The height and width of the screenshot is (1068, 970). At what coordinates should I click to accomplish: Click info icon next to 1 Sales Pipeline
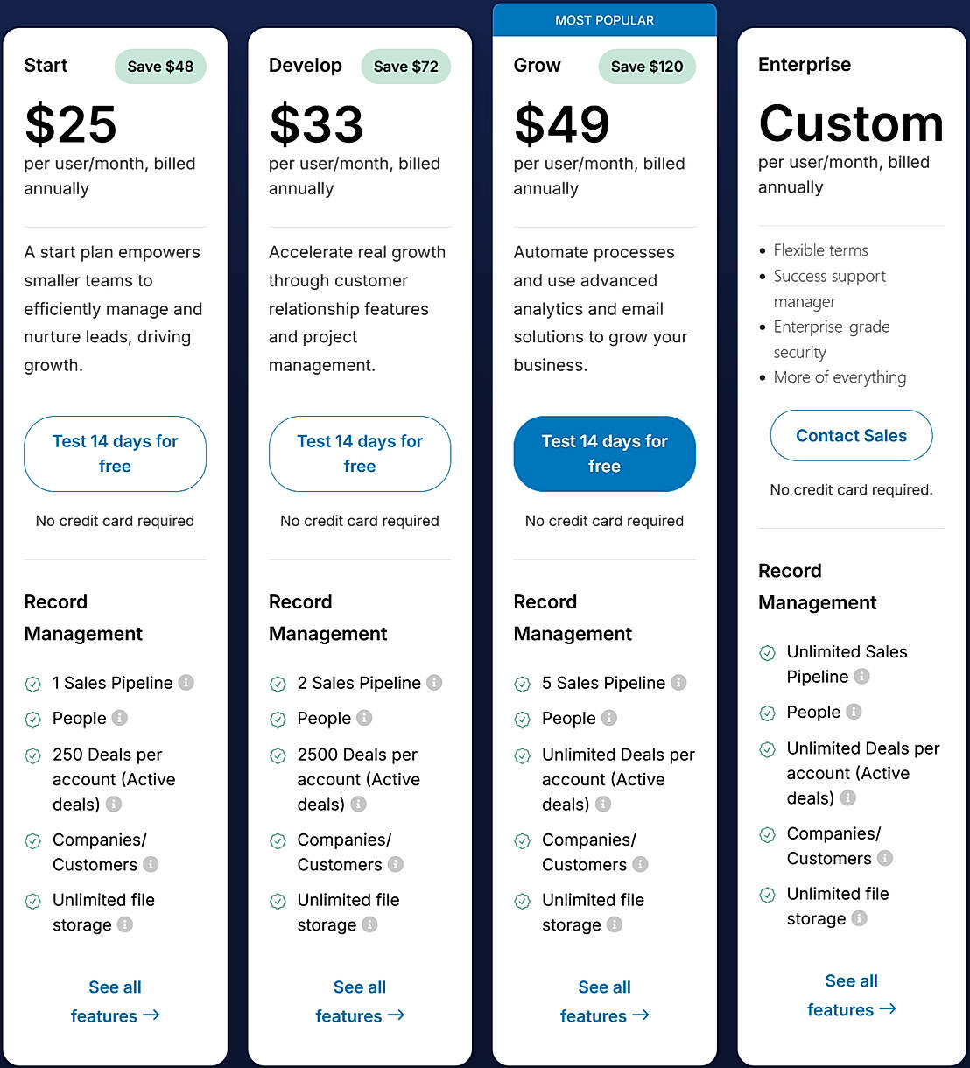tap(186, 682)
